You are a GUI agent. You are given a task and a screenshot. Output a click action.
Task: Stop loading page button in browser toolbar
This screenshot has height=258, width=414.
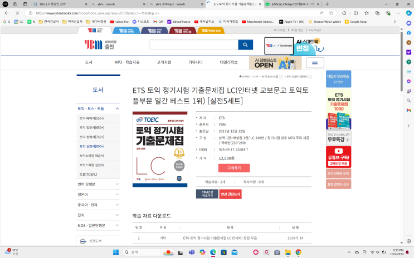[x=17, y=13]
